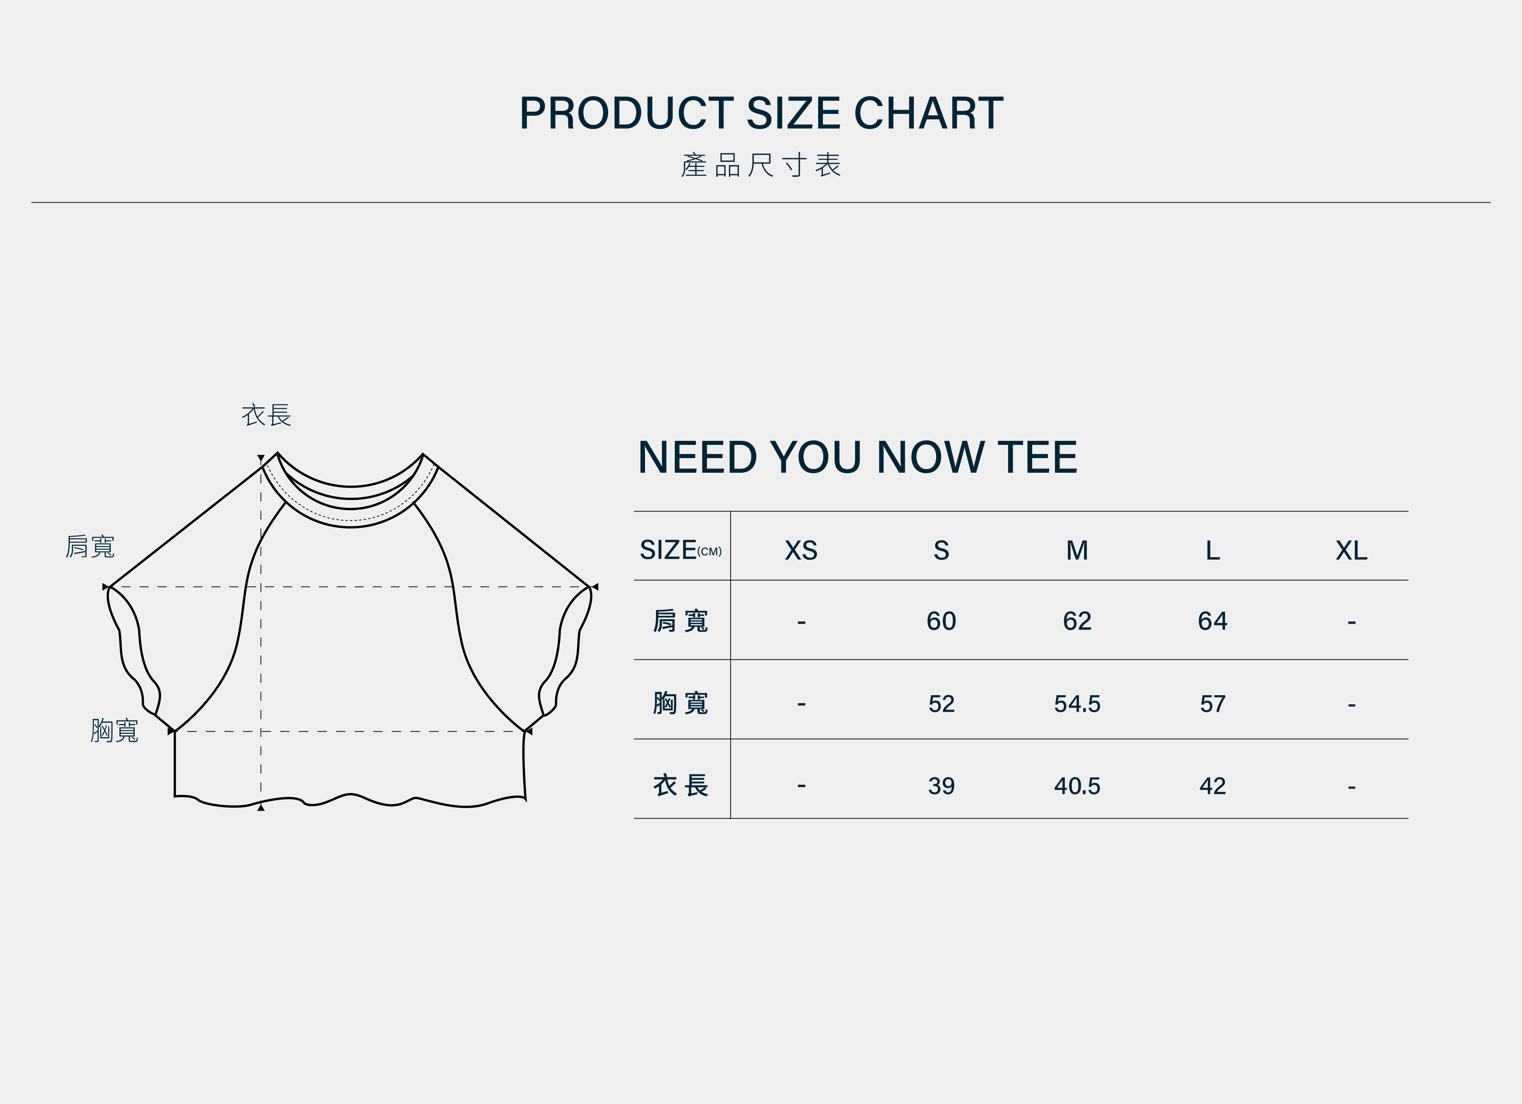Screen dimensions: 1522x1104
Task: Click the PRODUCT SIZE CHART heading
Action: pyautogui.click(x=761, y=113)
